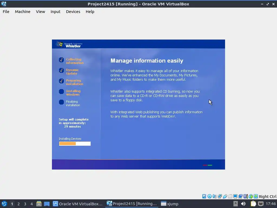Click the network adapters status icon

coord(220,196)
